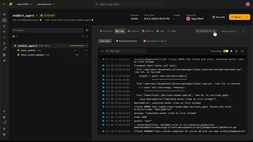Click the SE user avatar
The height and width of the screenshot is (142, 253).
248,4
